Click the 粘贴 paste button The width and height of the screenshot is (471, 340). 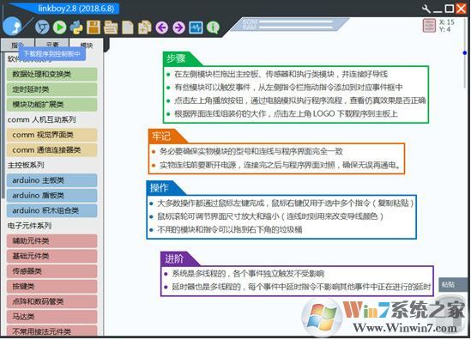(454, 284)
